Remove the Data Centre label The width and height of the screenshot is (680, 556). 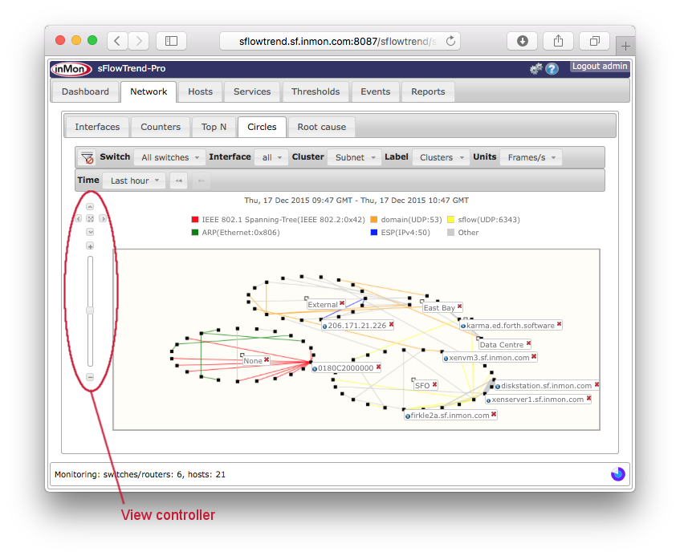coord(528,343)
